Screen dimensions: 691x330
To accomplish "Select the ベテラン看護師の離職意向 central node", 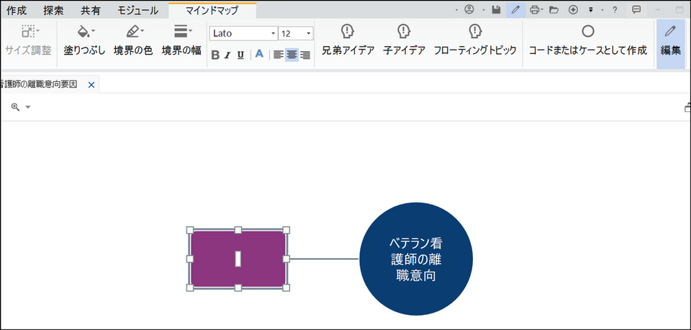I will (x=416, y=259).
